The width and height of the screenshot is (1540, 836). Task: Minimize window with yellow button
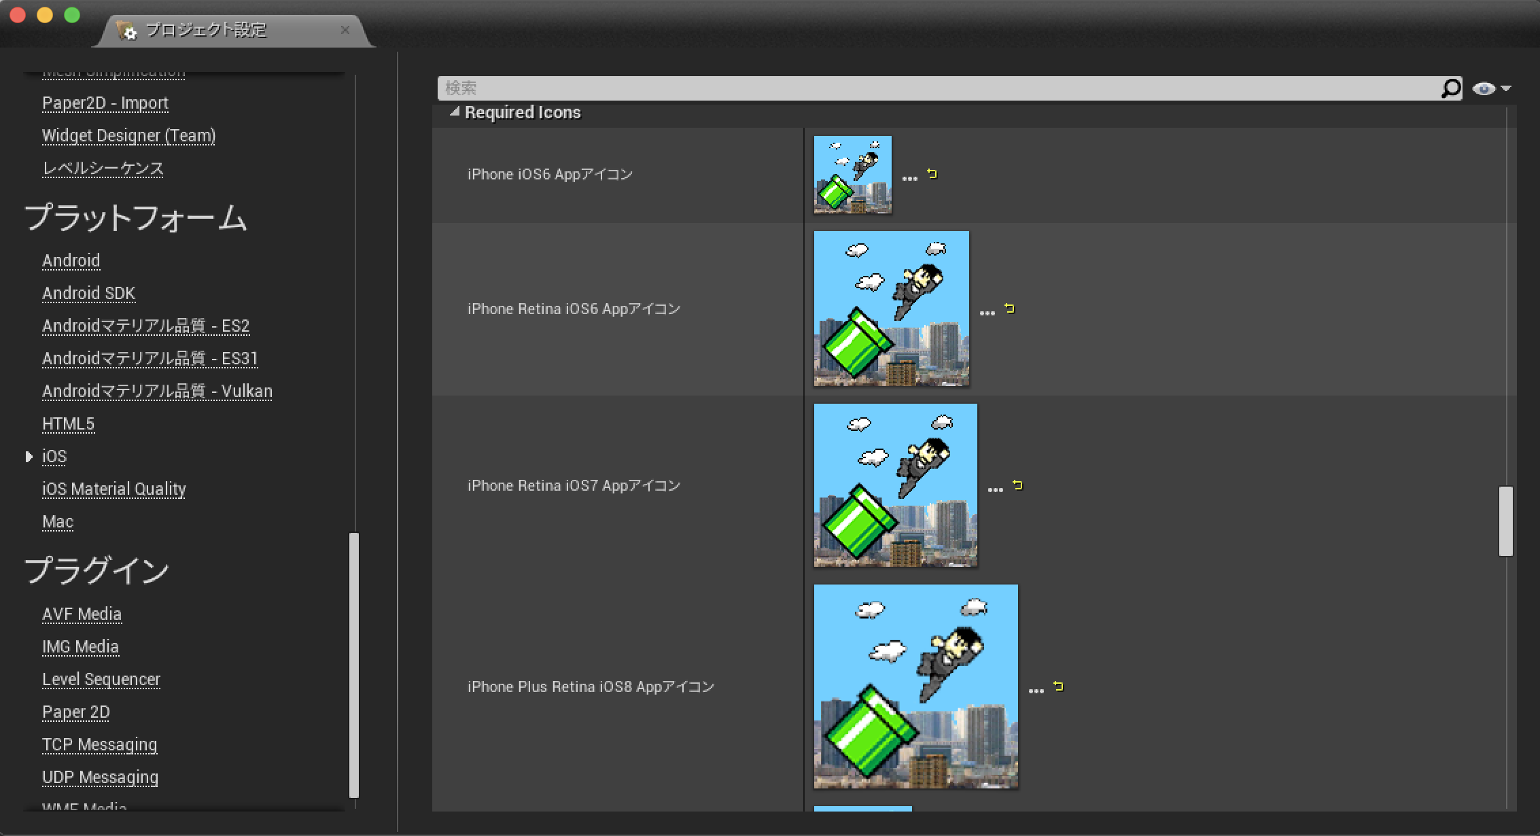[45, 15]
